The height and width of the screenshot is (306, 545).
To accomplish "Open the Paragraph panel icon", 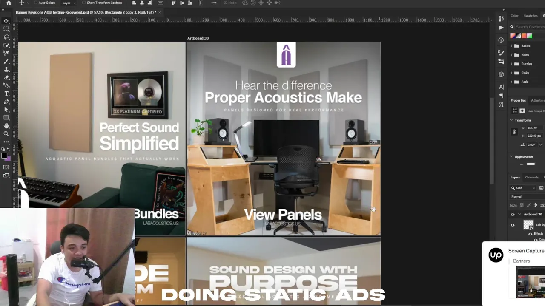I will tap(501, 96).
